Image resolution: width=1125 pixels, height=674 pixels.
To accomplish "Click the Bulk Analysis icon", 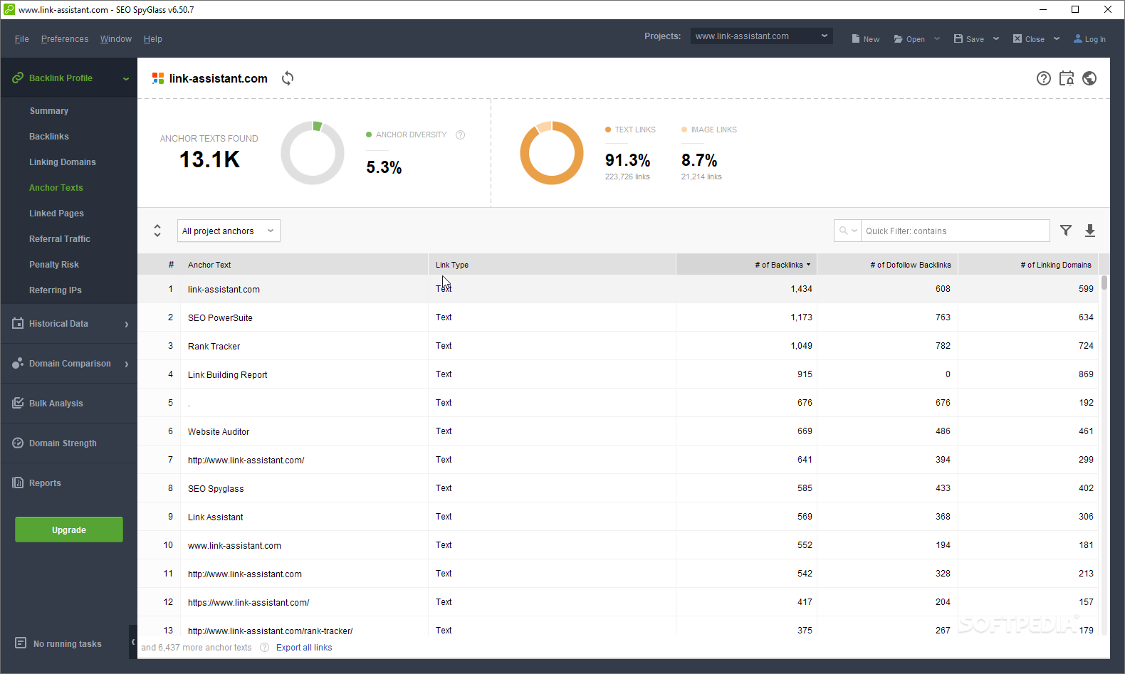I will tap(18, 403).
